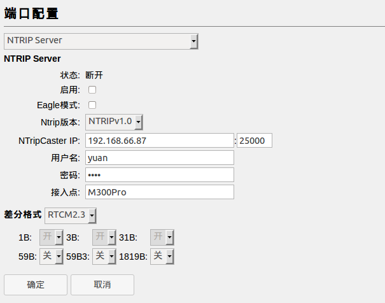
Task: Expand the Ntrip版本 NTRIPv1.0 dropdown
Action: coord(115,122)
